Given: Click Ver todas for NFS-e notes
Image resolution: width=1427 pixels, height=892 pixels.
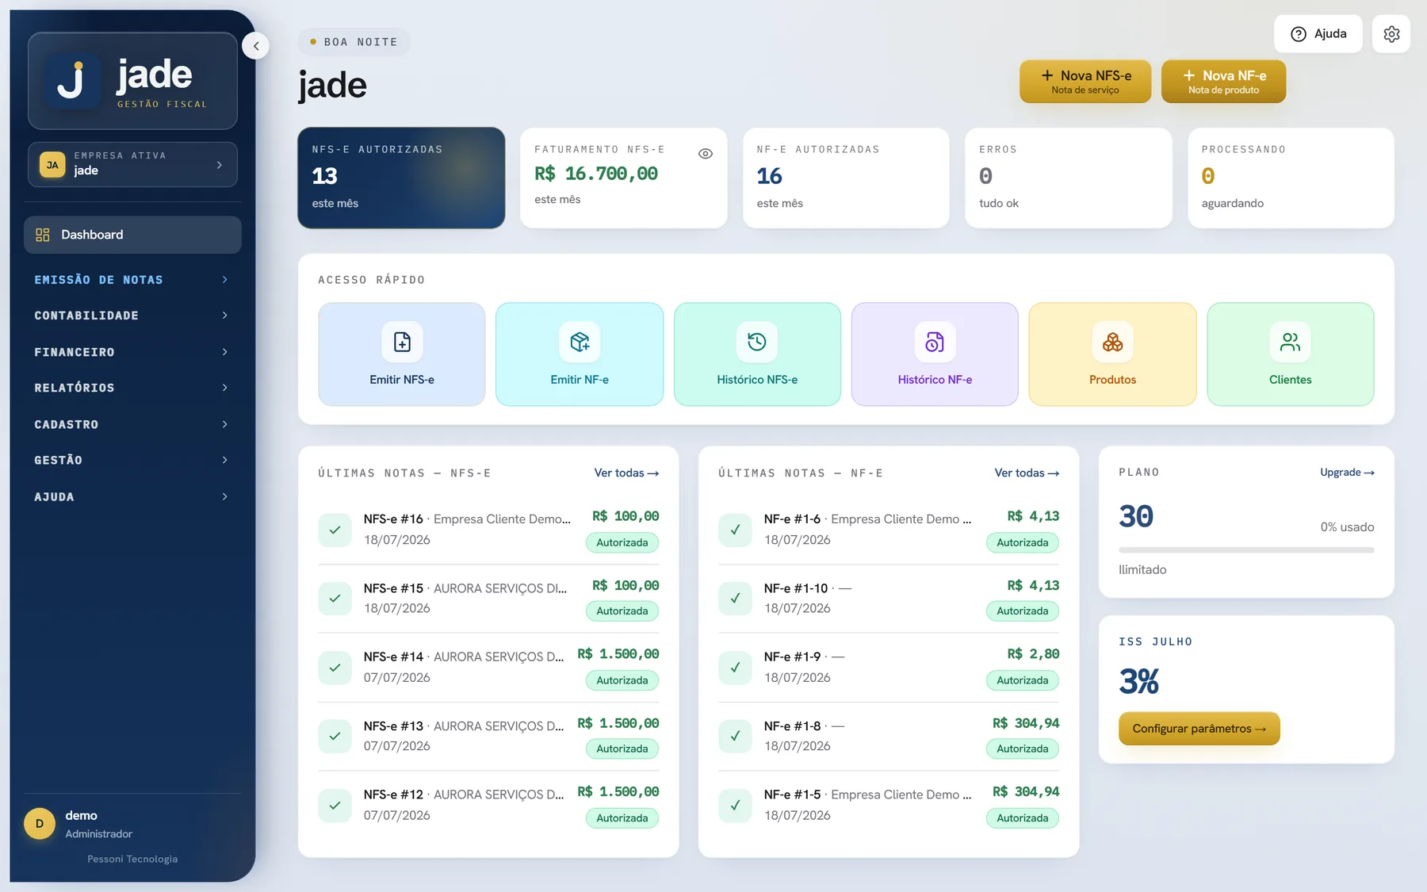Looking at the screenshot, I should click(626, 473).
